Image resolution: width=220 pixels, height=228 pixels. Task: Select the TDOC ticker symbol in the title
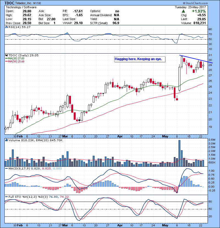[9, 3]
